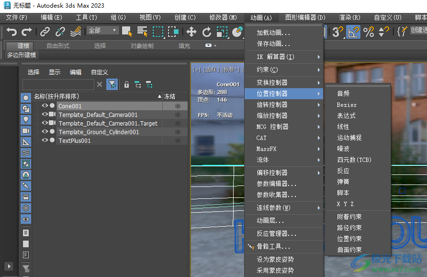Select Template_Ground_Cylinder001 in the scene list
The height and width of the screenshot is (277, 427).
pyautogui.click(x=99, y=132)
